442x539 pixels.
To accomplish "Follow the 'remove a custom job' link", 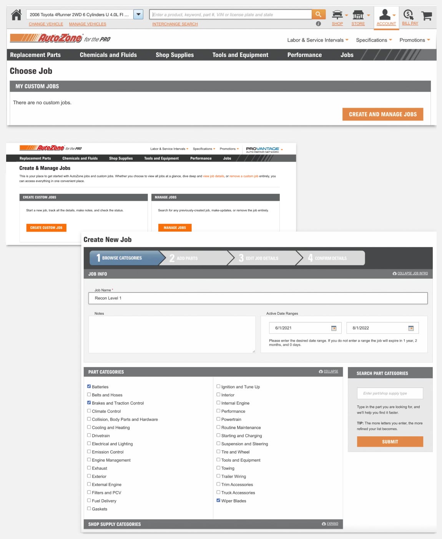I will coord(244,176).
